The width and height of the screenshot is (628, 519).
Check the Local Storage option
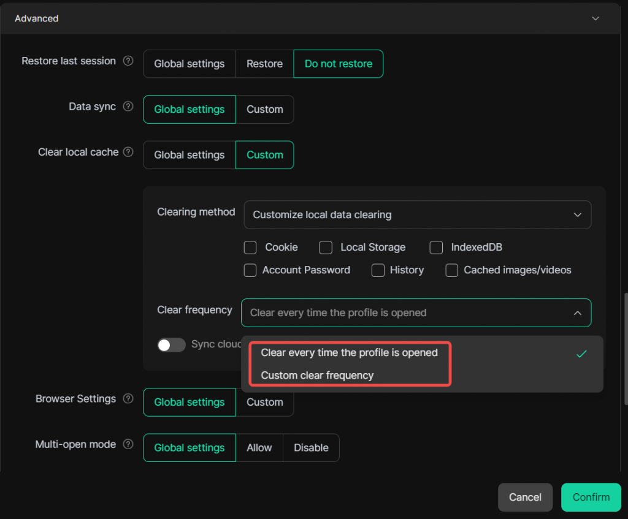tap(326, 248)
